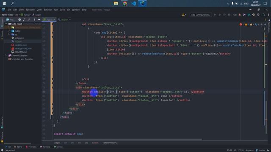
Task: Open the Navigate menu
Action: pos(30,10)
